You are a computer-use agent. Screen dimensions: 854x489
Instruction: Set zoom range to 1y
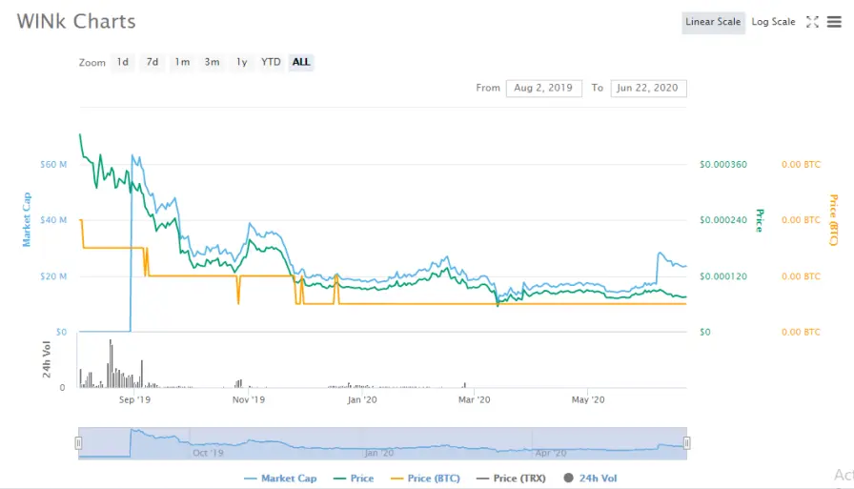click(241, 62)
